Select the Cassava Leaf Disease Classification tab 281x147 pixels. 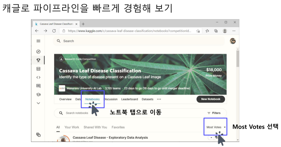(x=56, y=24)
